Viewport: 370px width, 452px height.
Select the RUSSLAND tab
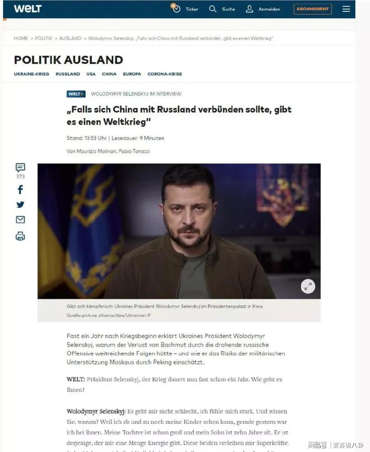click(x=68, y=74)
